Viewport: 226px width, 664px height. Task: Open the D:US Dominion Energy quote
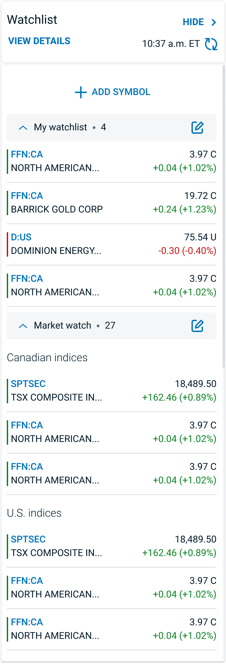point(21,237)
